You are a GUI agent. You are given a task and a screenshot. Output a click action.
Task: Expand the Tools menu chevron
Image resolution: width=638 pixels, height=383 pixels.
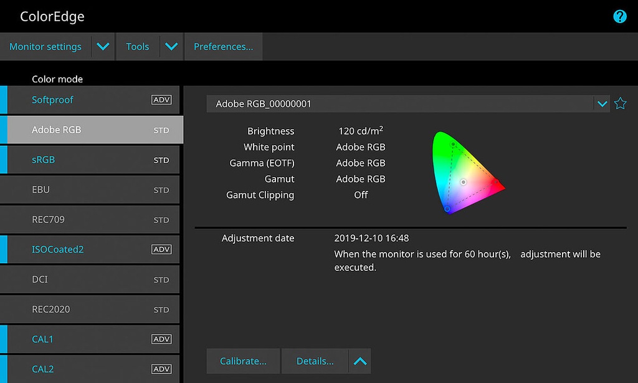[x=171, y=46]
